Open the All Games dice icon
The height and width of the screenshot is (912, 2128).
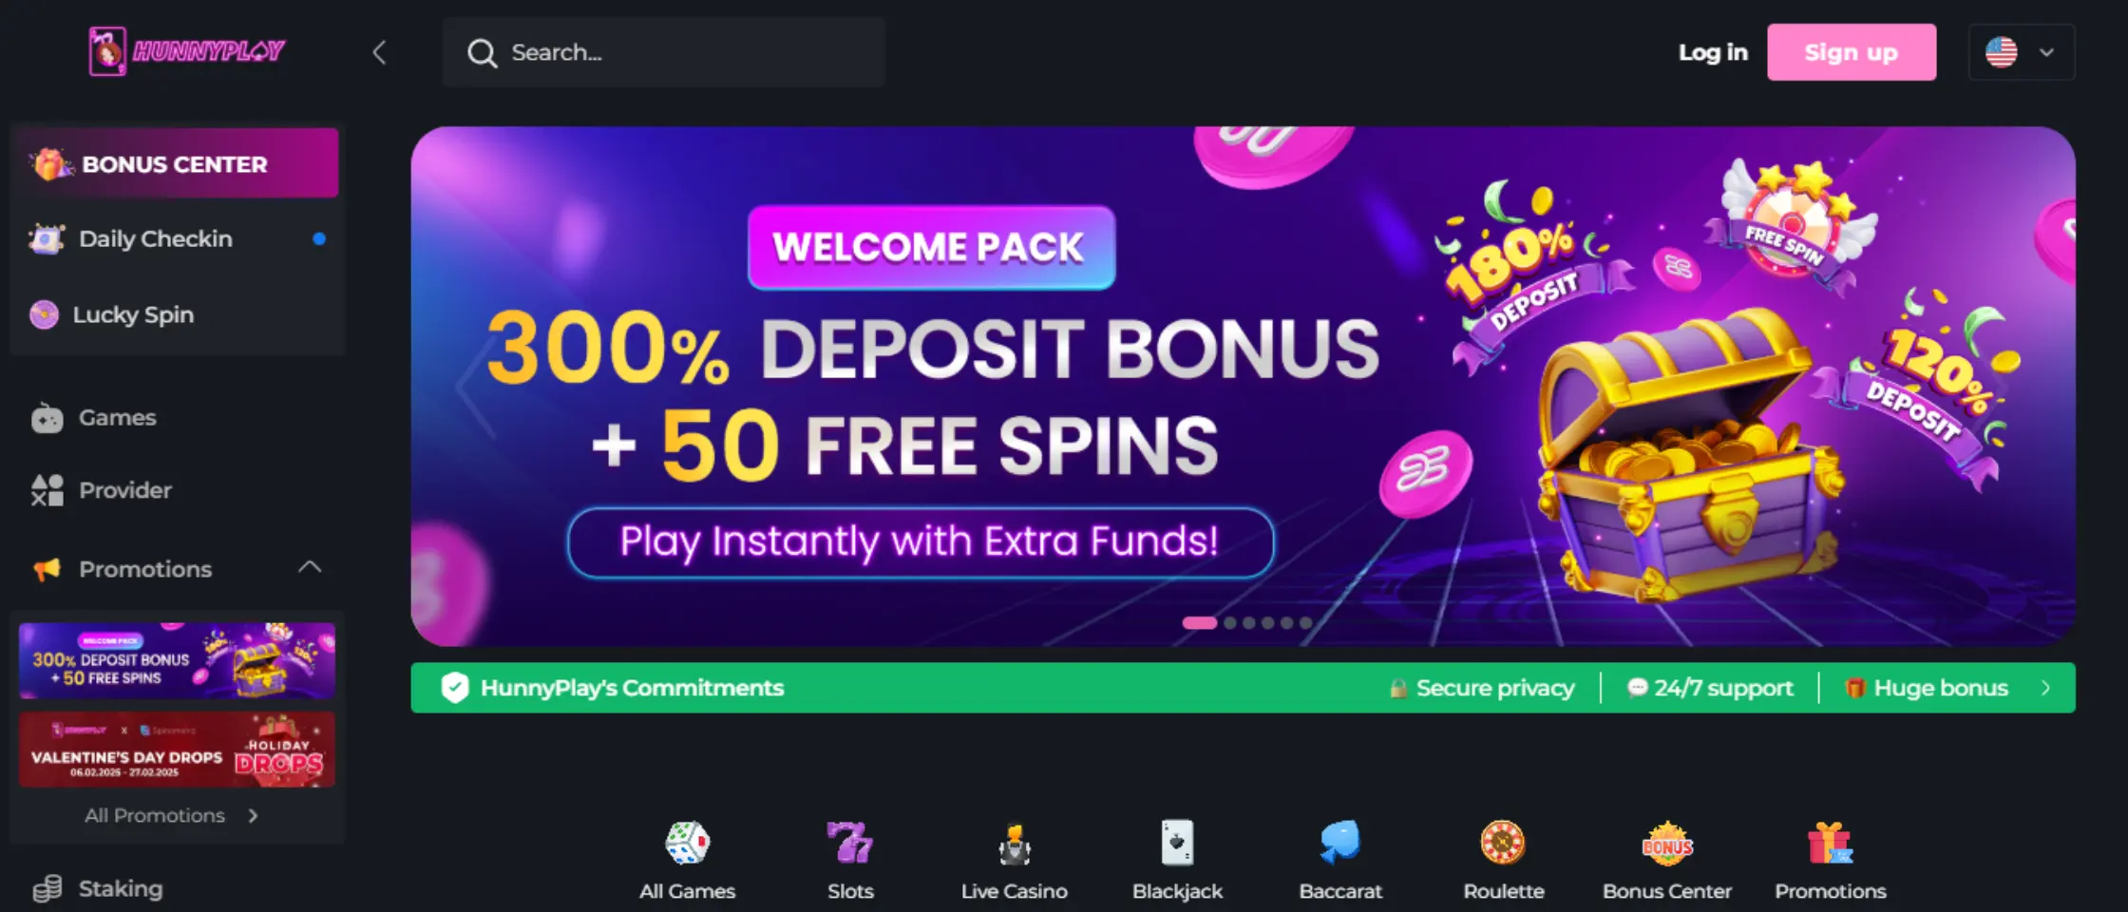(688, 843)
